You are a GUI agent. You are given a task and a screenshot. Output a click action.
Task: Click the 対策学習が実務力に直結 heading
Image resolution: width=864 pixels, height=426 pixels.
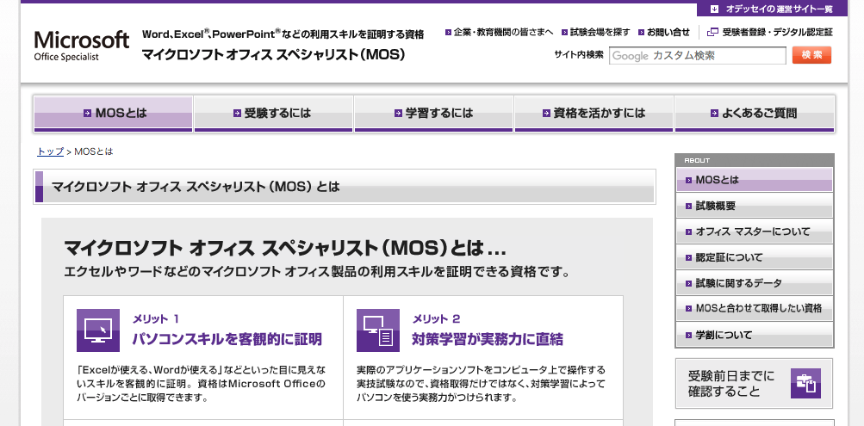coord(488,339)
